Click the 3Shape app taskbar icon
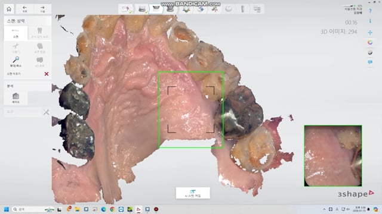Screen dimensions: 382x214 tap(138, 209)
